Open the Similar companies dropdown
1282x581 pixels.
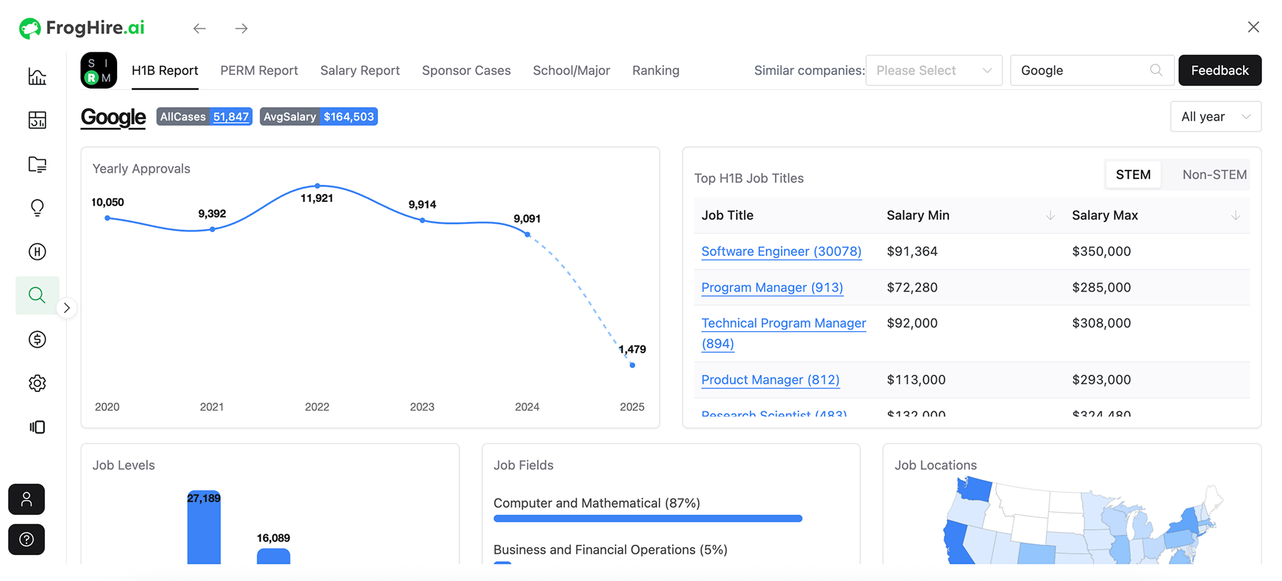(x=933, y=71)
